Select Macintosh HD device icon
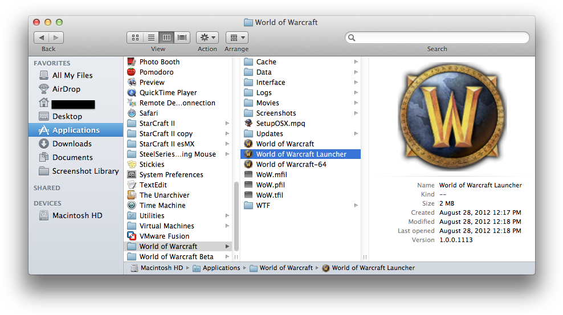 tap(44, 215)
